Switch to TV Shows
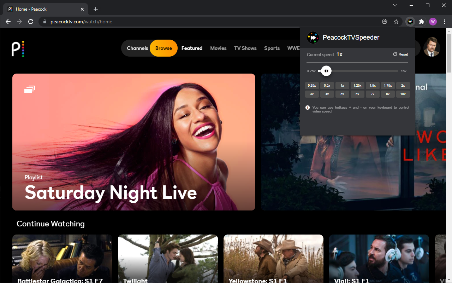 [x=245, y=48]
